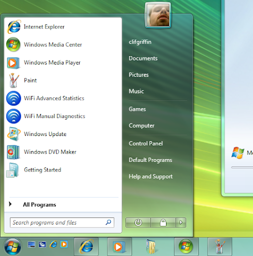Click the Windows Media Center icon in Start menu
This screenshot has width=253, height=256.
coord(13,44)
